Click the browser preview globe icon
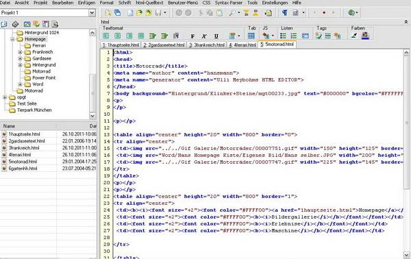 (351, 12)
